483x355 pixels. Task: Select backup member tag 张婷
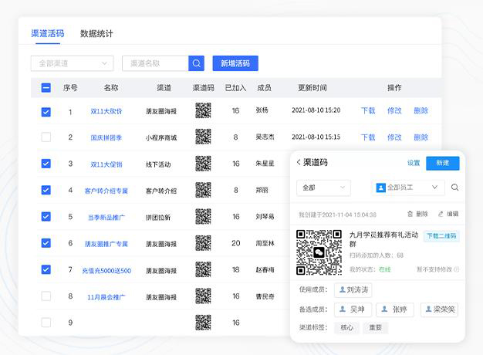395,309
